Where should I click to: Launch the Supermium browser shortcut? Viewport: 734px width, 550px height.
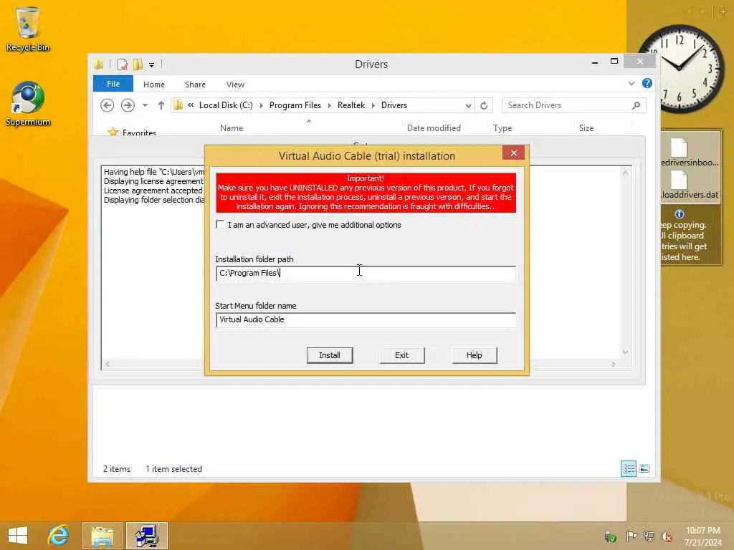pos(28,104)
